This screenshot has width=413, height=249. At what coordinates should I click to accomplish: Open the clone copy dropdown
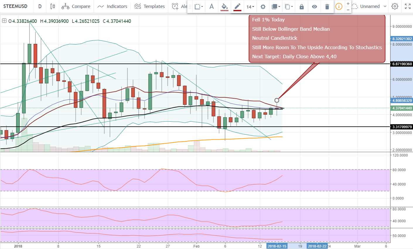point(289,6)
